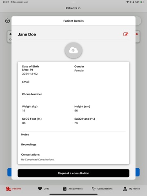Screen dimensions: 147x196
Task: Click the height value 56
Action: pos(76,111)
